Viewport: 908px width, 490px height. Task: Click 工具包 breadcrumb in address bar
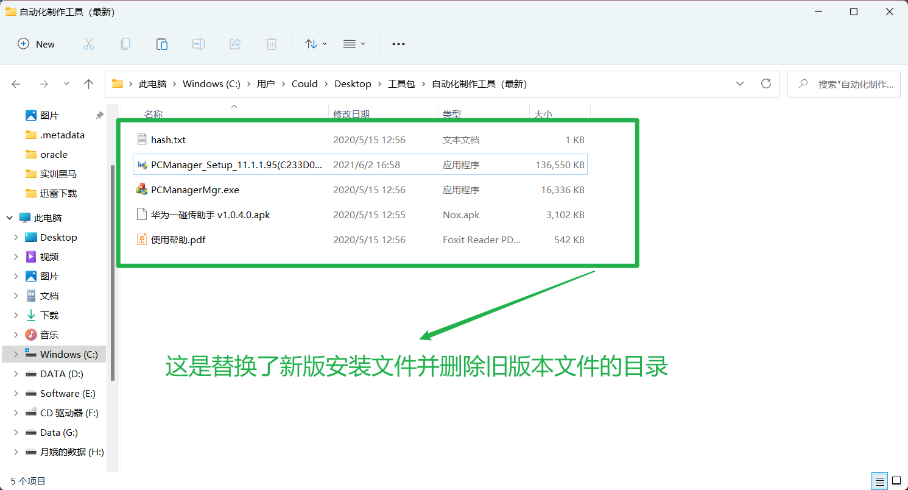[x=401, y=84]
